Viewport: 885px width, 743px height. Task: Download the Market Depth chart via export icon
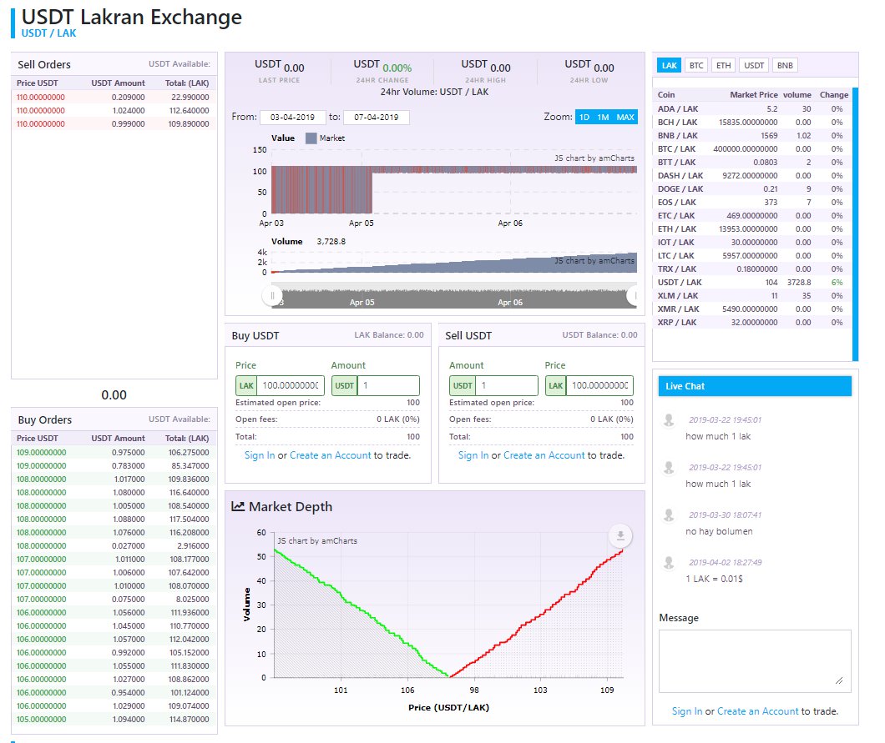[x=620, y=535]
